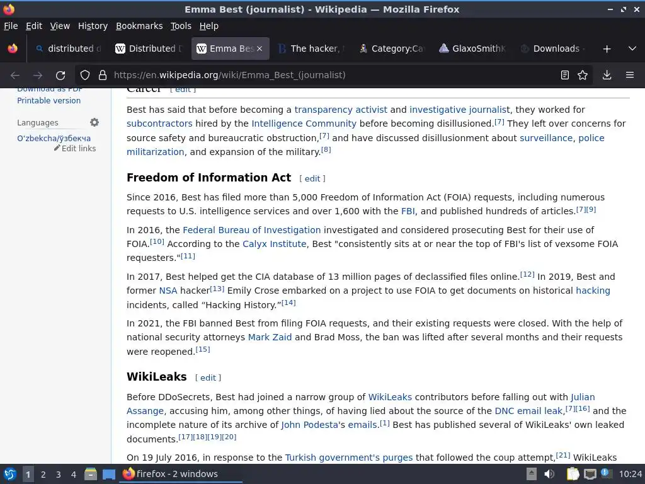Open the Julian Assange link
The height and width of the screenshot is (484, 645).
[x=583, y=397]
